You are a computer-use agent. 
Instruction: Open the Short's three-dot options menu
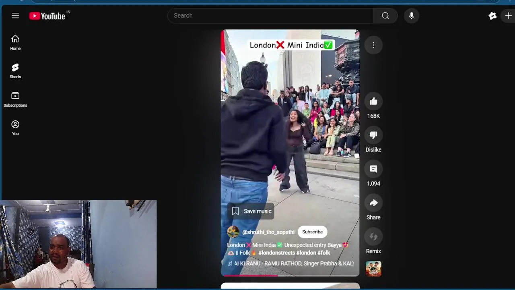[373, 45]
